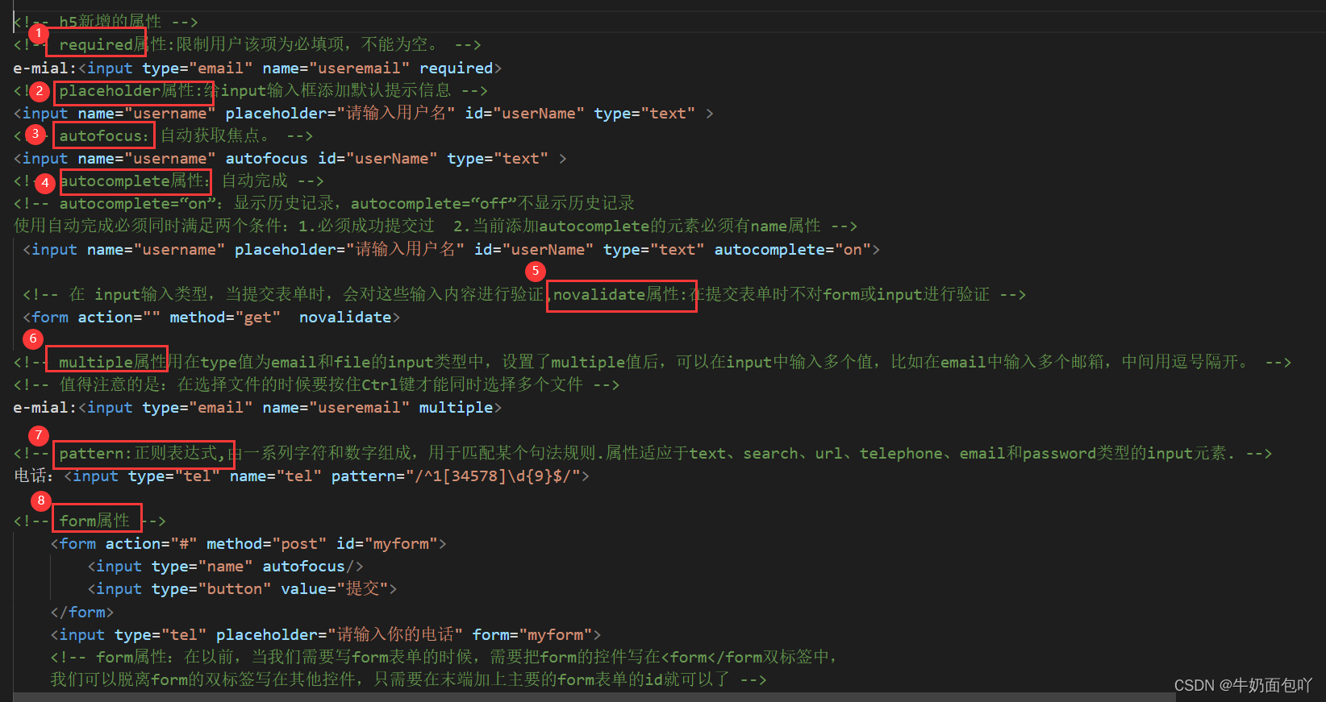
Task: Click placeholder="请输入用户名" in the first username input
Action: click(x=340, y=114)
